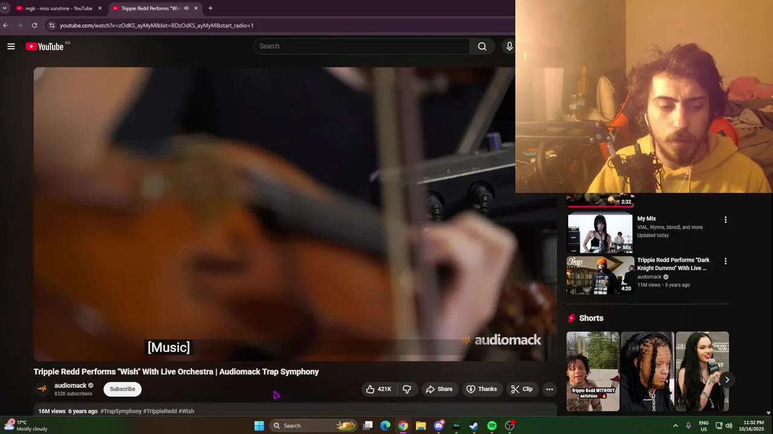Open the #TrapSymphony hashtag

point(121,411)
